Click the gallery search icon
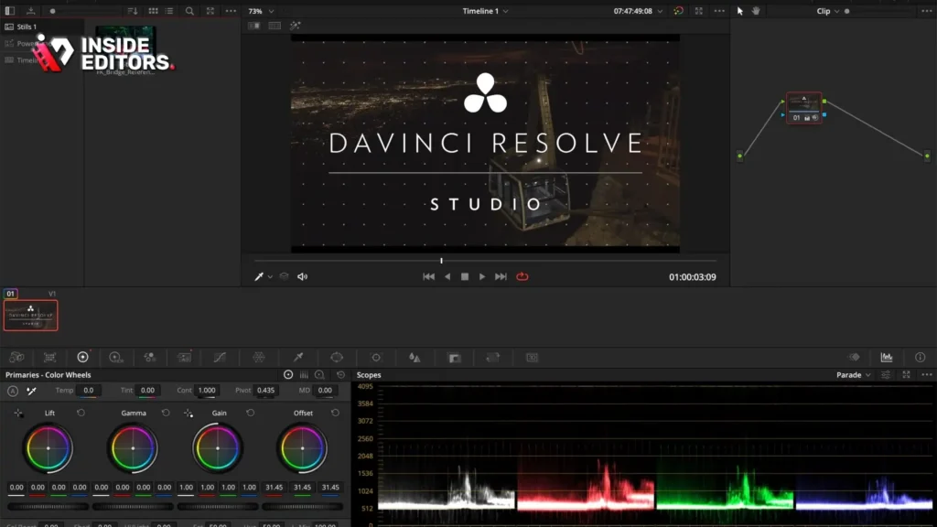 pos(189,11)
